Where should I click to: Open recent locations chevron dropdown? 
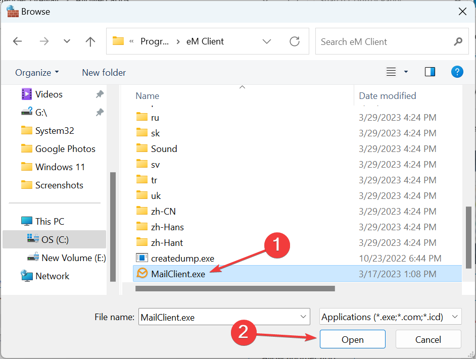coord(67,41)
